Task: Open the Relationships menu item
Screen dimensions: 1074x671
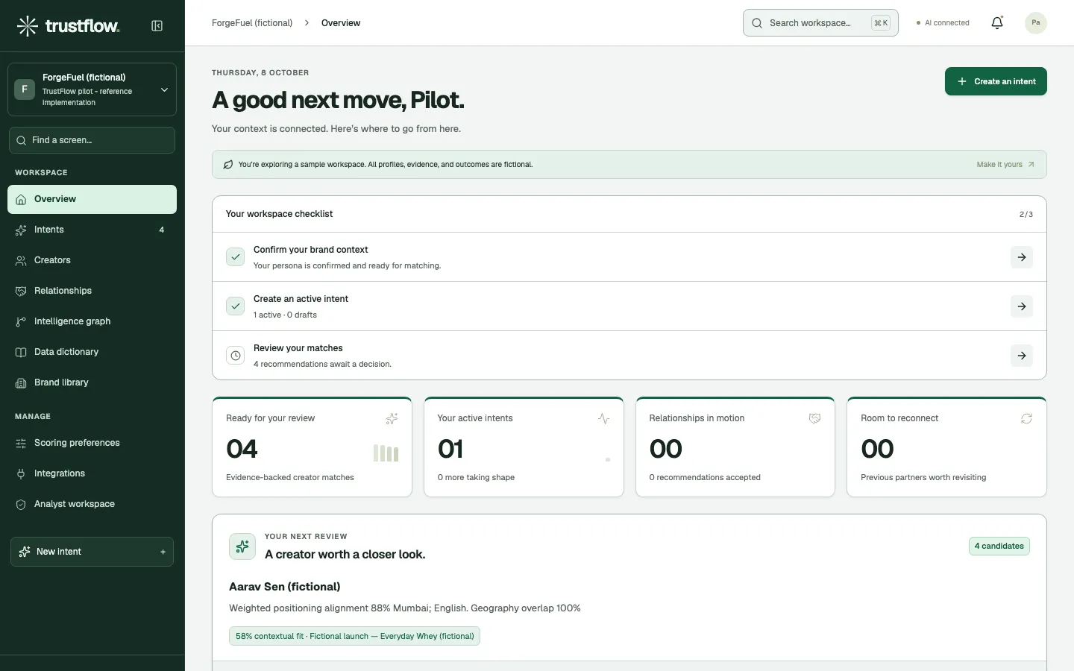Action: click(x=92, y=291)
